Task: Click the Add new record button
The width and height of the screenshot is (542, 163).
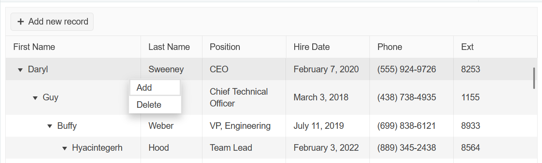Action: click(52, 21)
